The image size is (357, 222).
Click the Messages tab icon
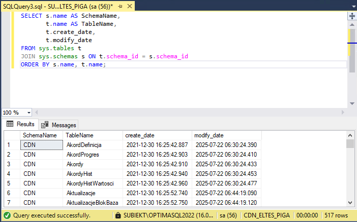tap(45, 125)
